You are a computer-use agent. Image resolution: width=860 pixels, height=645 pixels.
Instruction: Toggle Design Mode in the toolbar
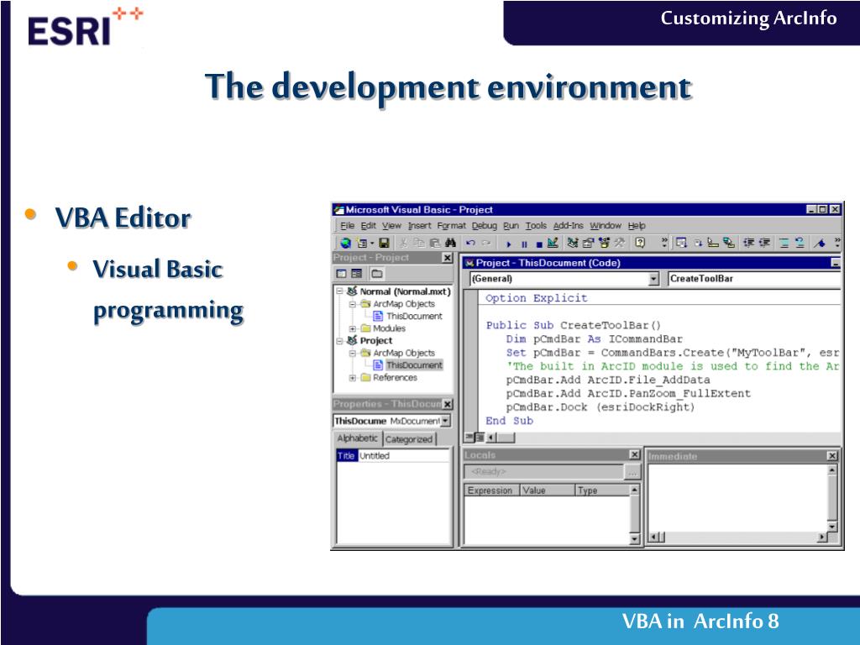tap(553, 243)
